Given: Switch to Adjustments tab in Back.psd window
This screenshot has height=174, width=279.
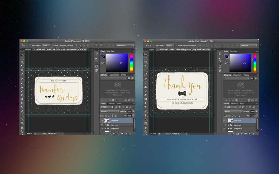Looking at the screenshot, I should 114,75.
